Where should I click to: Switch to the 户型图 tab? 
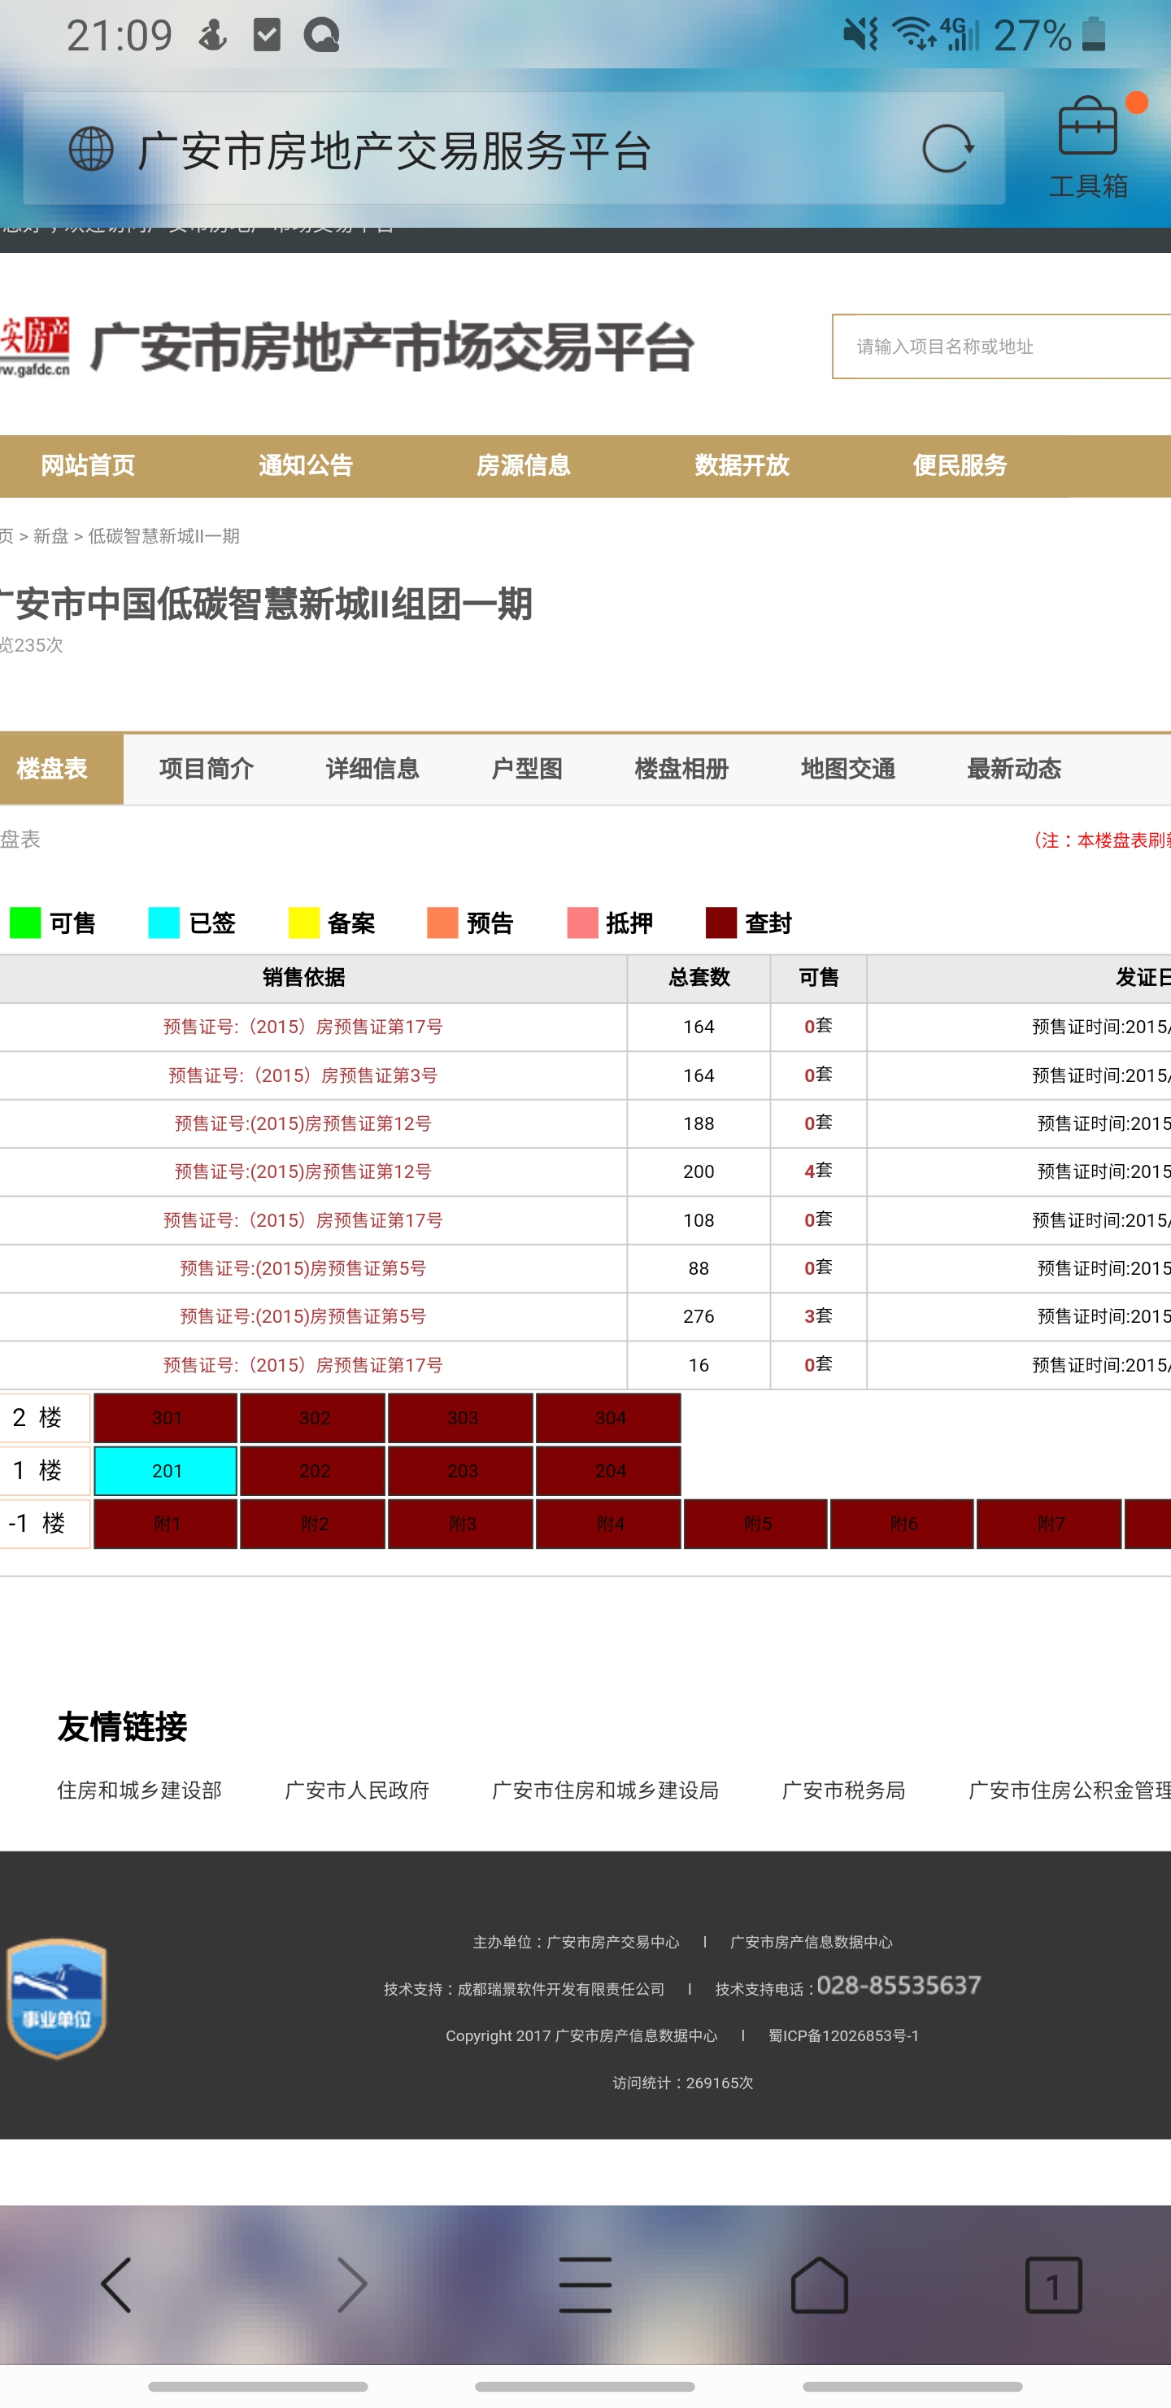click(527, 770)
